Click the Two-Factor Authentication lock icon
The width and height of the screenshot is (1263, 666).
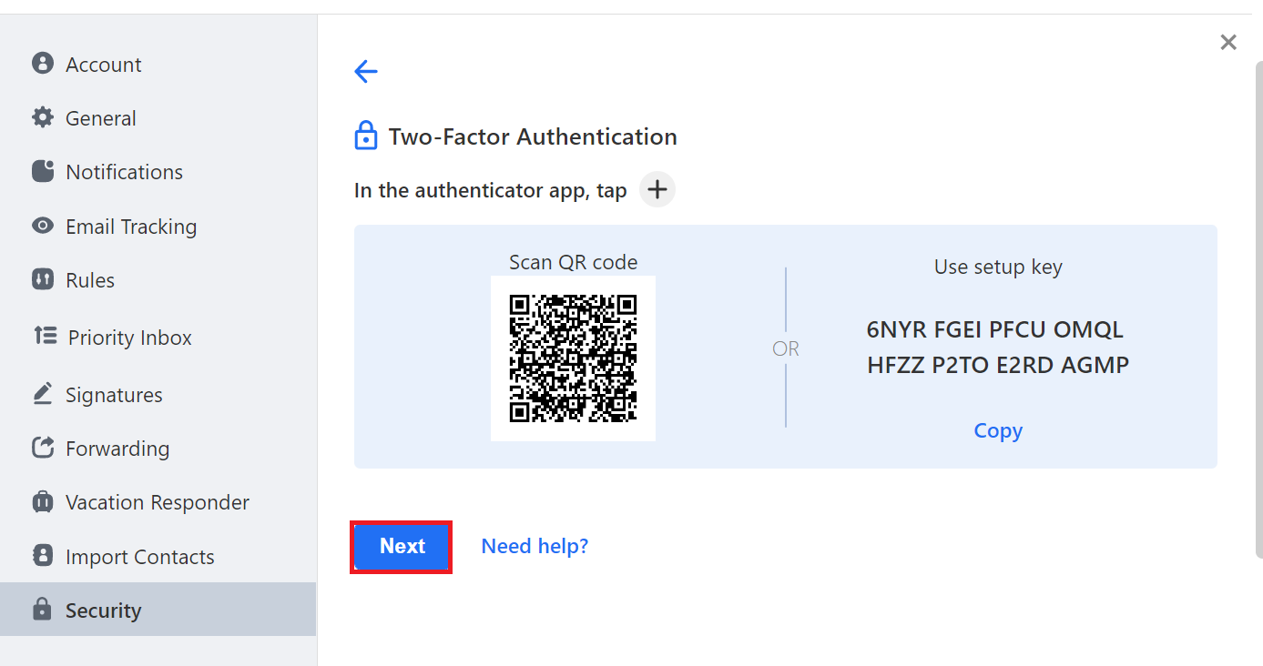pyautogui.click(x=365, y=136)
